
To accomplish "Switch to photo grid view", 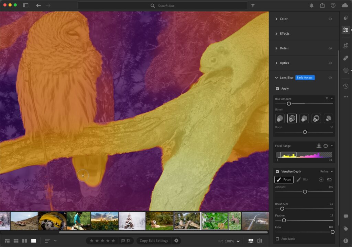I will 7,241.
